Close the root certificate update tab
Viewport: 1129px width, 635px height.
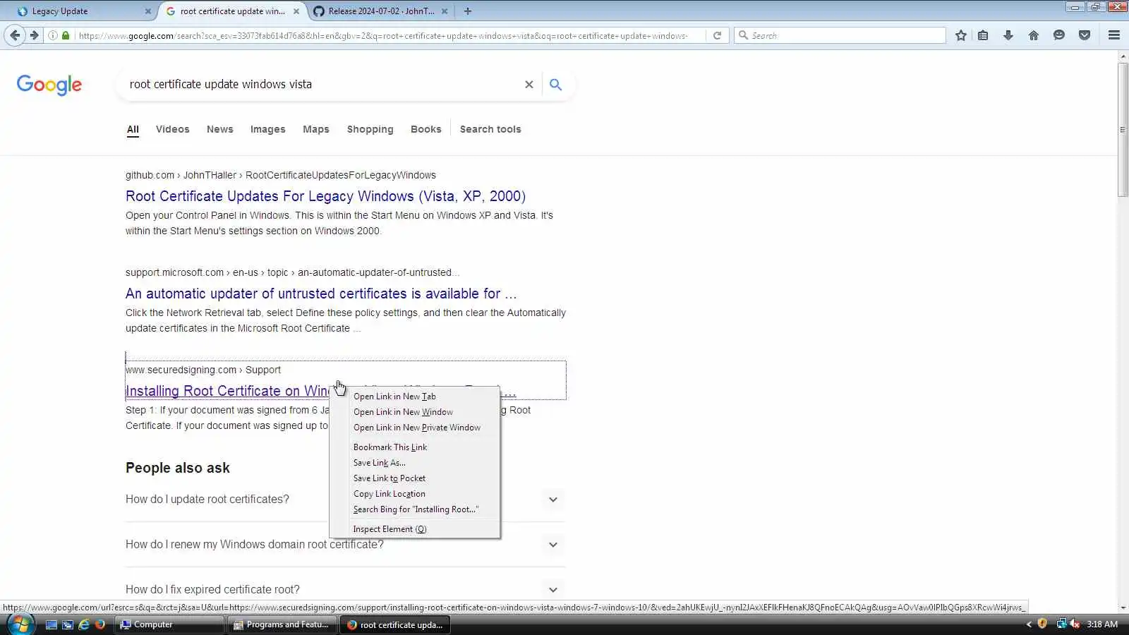pyautogui.click(x=296, y=11)
